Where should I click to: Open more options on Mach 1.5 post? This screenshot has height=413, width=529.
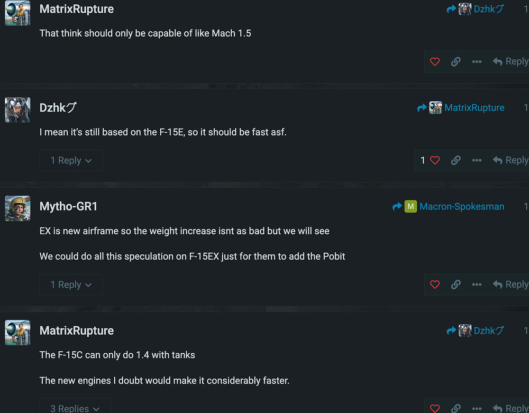pyautogui.click(x=477, y=62)
